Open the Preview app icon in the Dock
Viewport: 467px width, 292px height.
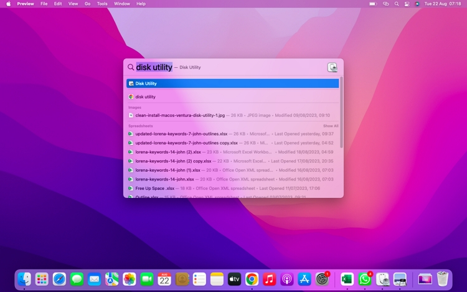[x=400, y=279]
